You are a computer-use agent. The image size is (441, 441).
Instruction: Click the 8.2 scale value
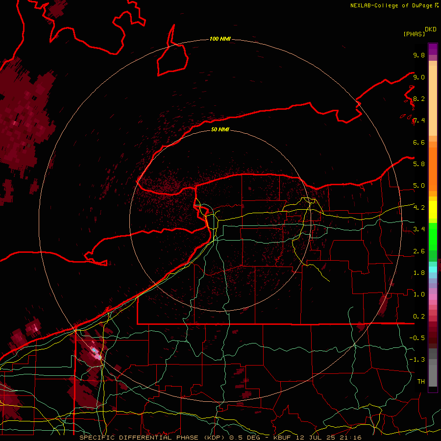coord(419,98)
